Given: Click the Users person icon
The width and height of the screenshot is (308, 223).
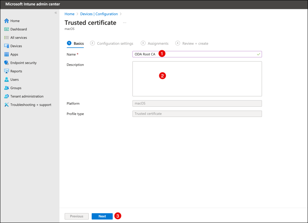Looking at the screenshot, I should click(7, 80).
